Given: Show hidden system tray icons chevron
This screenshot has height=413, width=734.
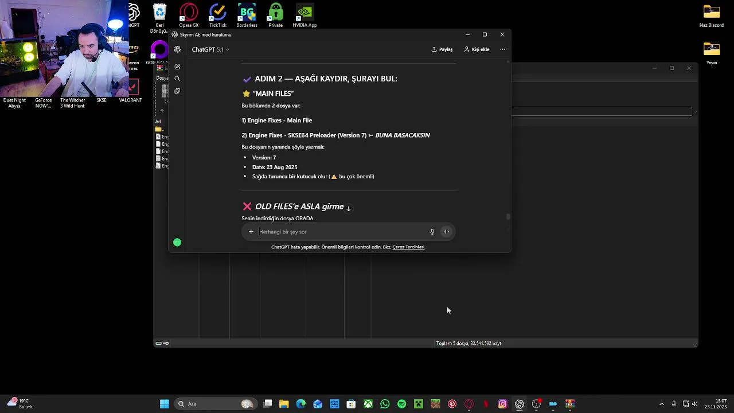Looking at the screenshot, I should [x=661, y=404].
